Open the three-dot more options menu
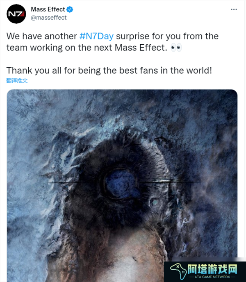The width and height of the screenshot is (246, 282). pyautogui.click(x=234, y=9)
